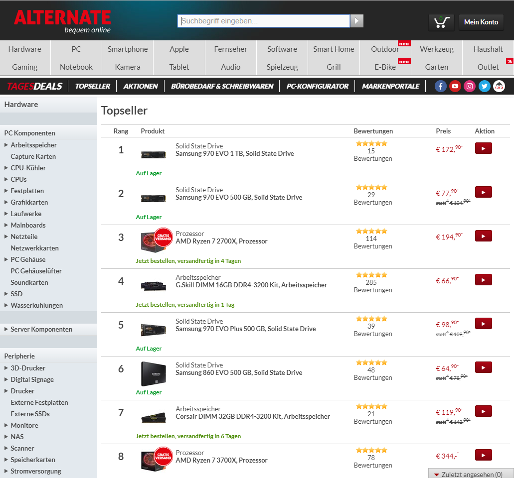Open the shopping cart icon
The height and width of the screenshot is (478, 514).
[x=441, y=22]
